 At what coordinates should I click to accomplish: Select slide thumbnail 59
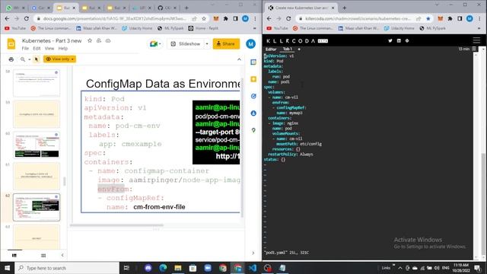(x=37, y=114)
